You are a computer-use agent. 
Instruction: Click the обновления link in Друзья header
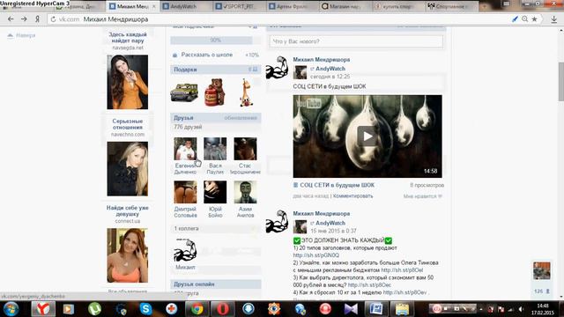(x=241, y=118)
